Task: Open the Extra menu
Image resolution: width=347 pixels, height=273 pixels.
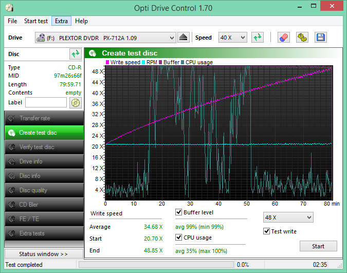Action: click(x=61, y=21)
